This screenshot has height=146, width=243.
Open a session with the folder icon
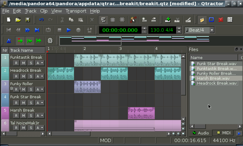18,20
